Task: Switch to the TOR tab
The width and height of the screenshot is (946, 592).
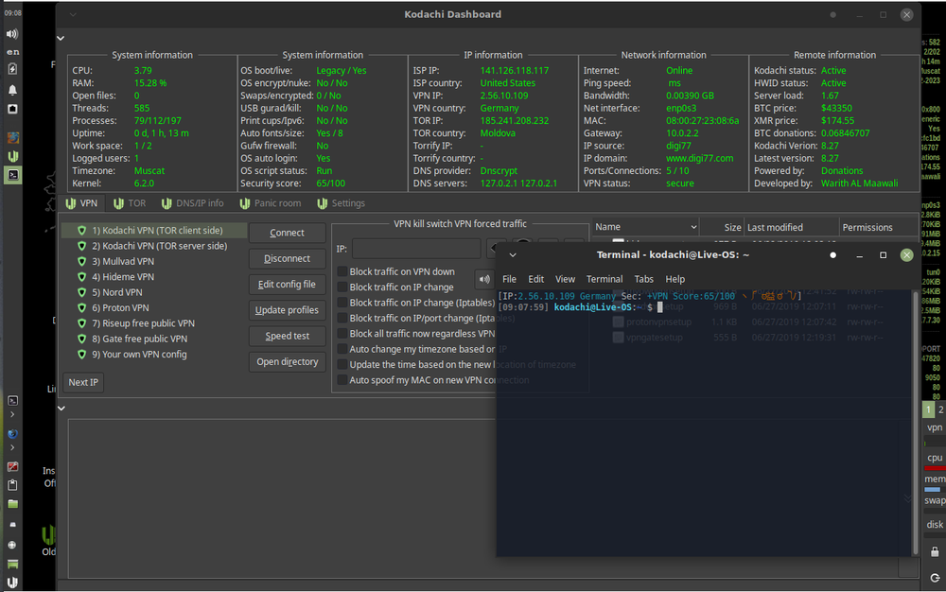Action: (129, 203)
